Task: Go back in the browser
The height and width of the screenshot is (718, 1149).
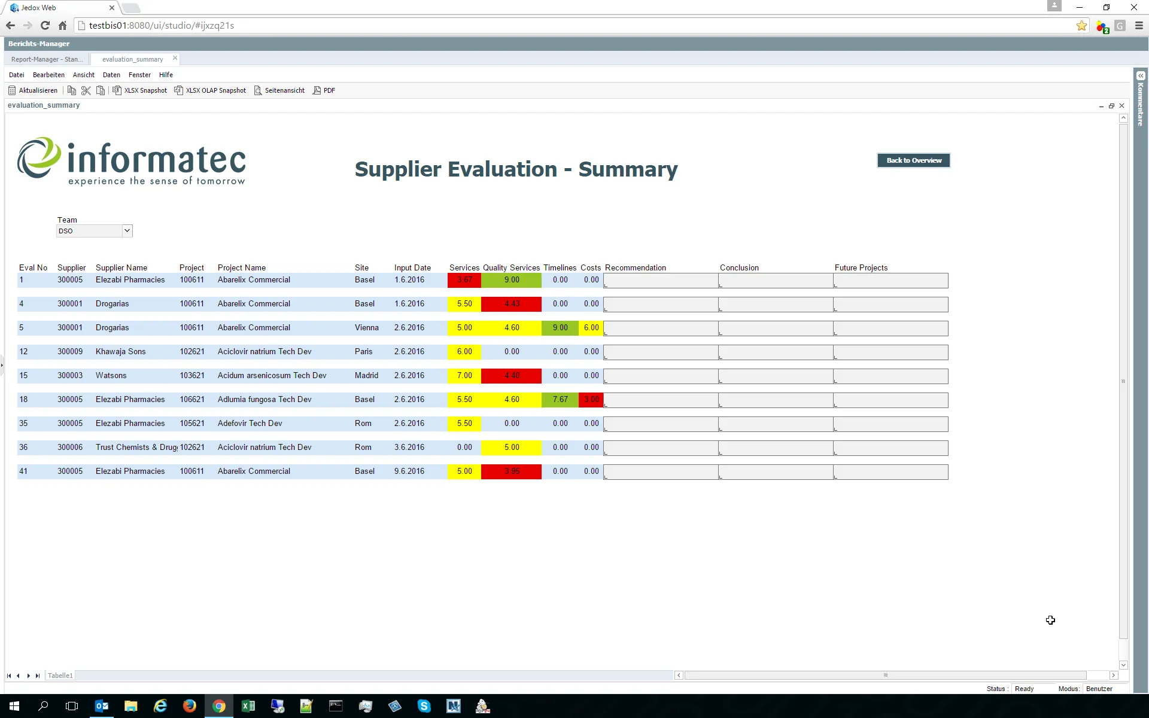Action: click(x=10, y=25)
